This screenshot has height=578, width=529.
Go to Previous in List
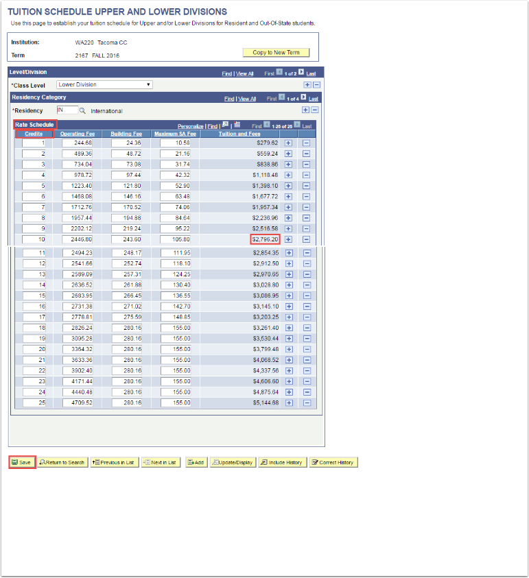[x=115, y=462]
